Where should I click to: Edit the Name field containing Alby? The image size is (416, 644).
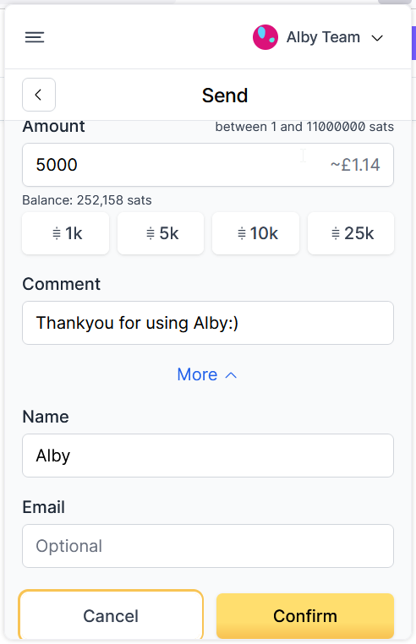coord(208,456)
